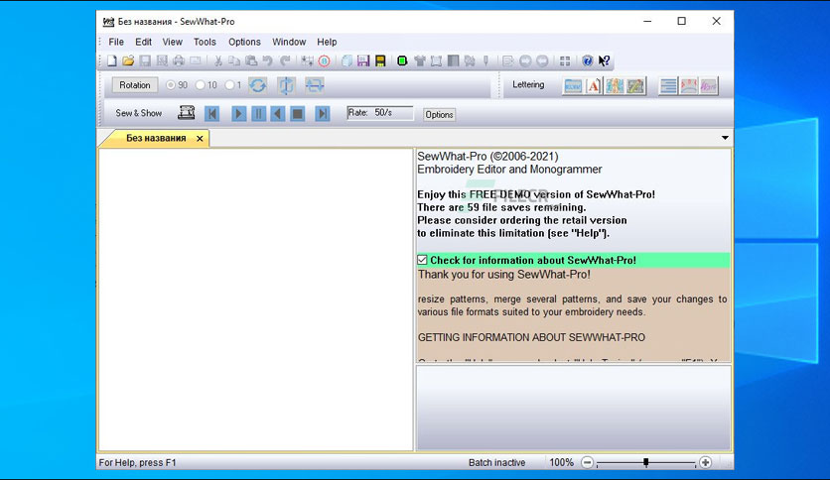
Task: Click the empty white design canvas
Action: pos(256,300)
